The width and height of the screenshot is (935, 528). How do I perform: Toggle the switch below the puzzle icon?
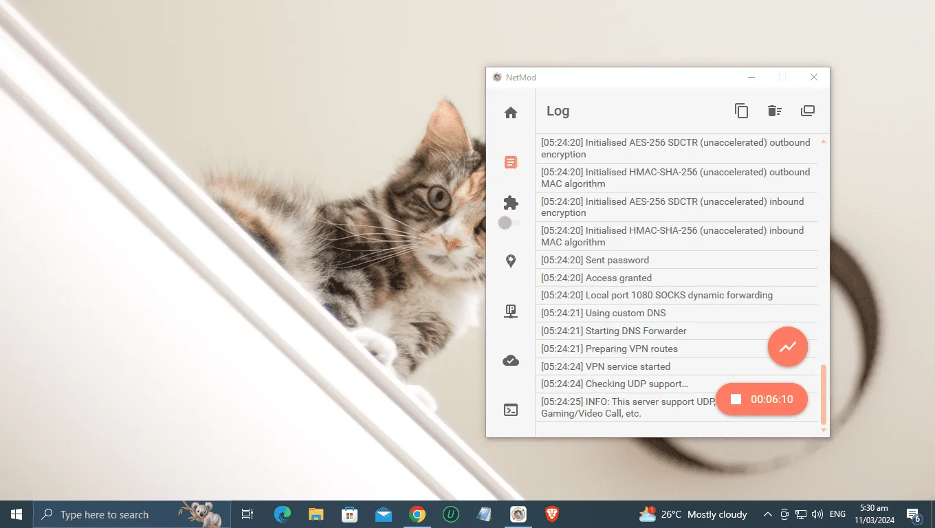(x=509, y=223)
